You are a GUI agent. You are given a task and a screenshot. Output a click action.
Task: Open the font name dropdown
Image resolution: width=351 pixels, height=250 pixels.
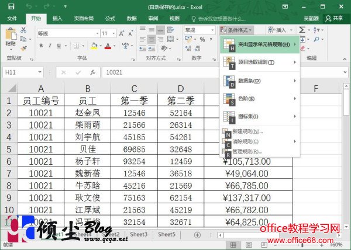click(97, 33)
